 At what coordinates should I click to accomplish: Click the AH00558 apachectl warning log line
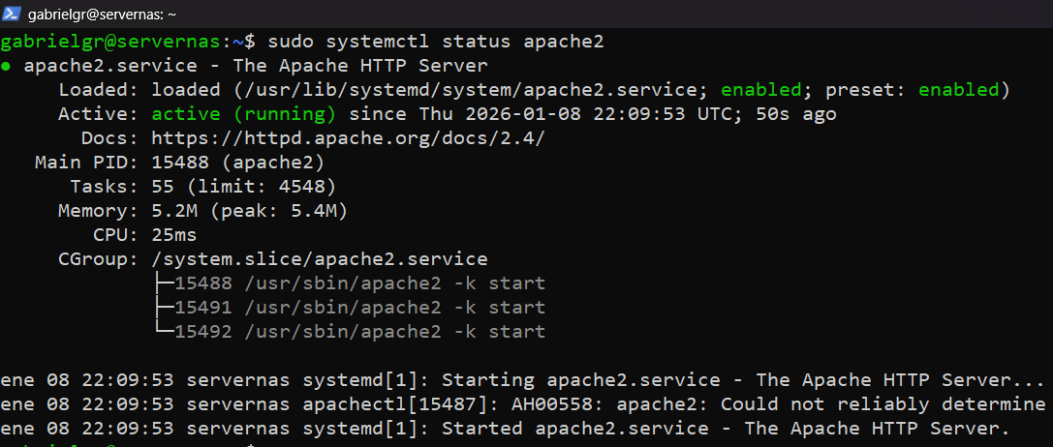click(x=523, y=404)
